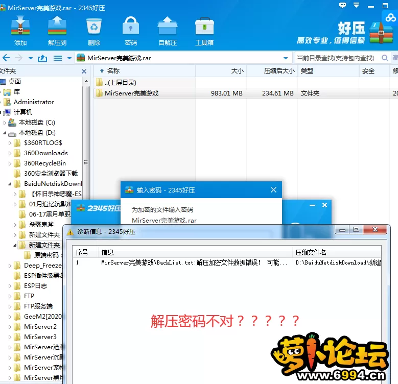Screen dimensions: 398x384
Task: Select 桌面 in the folder tree
Action: click(x=15, y=82)
